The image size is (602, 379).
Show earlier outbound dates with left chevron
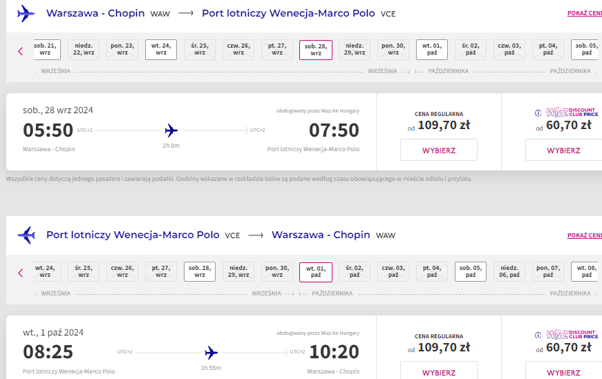coord(21,51)
